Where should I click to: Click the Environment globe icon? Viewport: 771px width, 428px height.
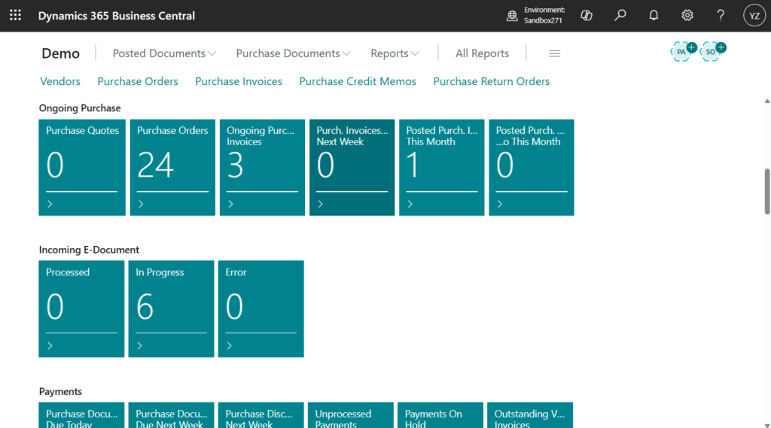click(512, 16)
